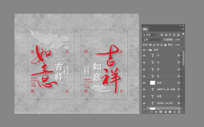Create a new layer icon

point(175,112)
